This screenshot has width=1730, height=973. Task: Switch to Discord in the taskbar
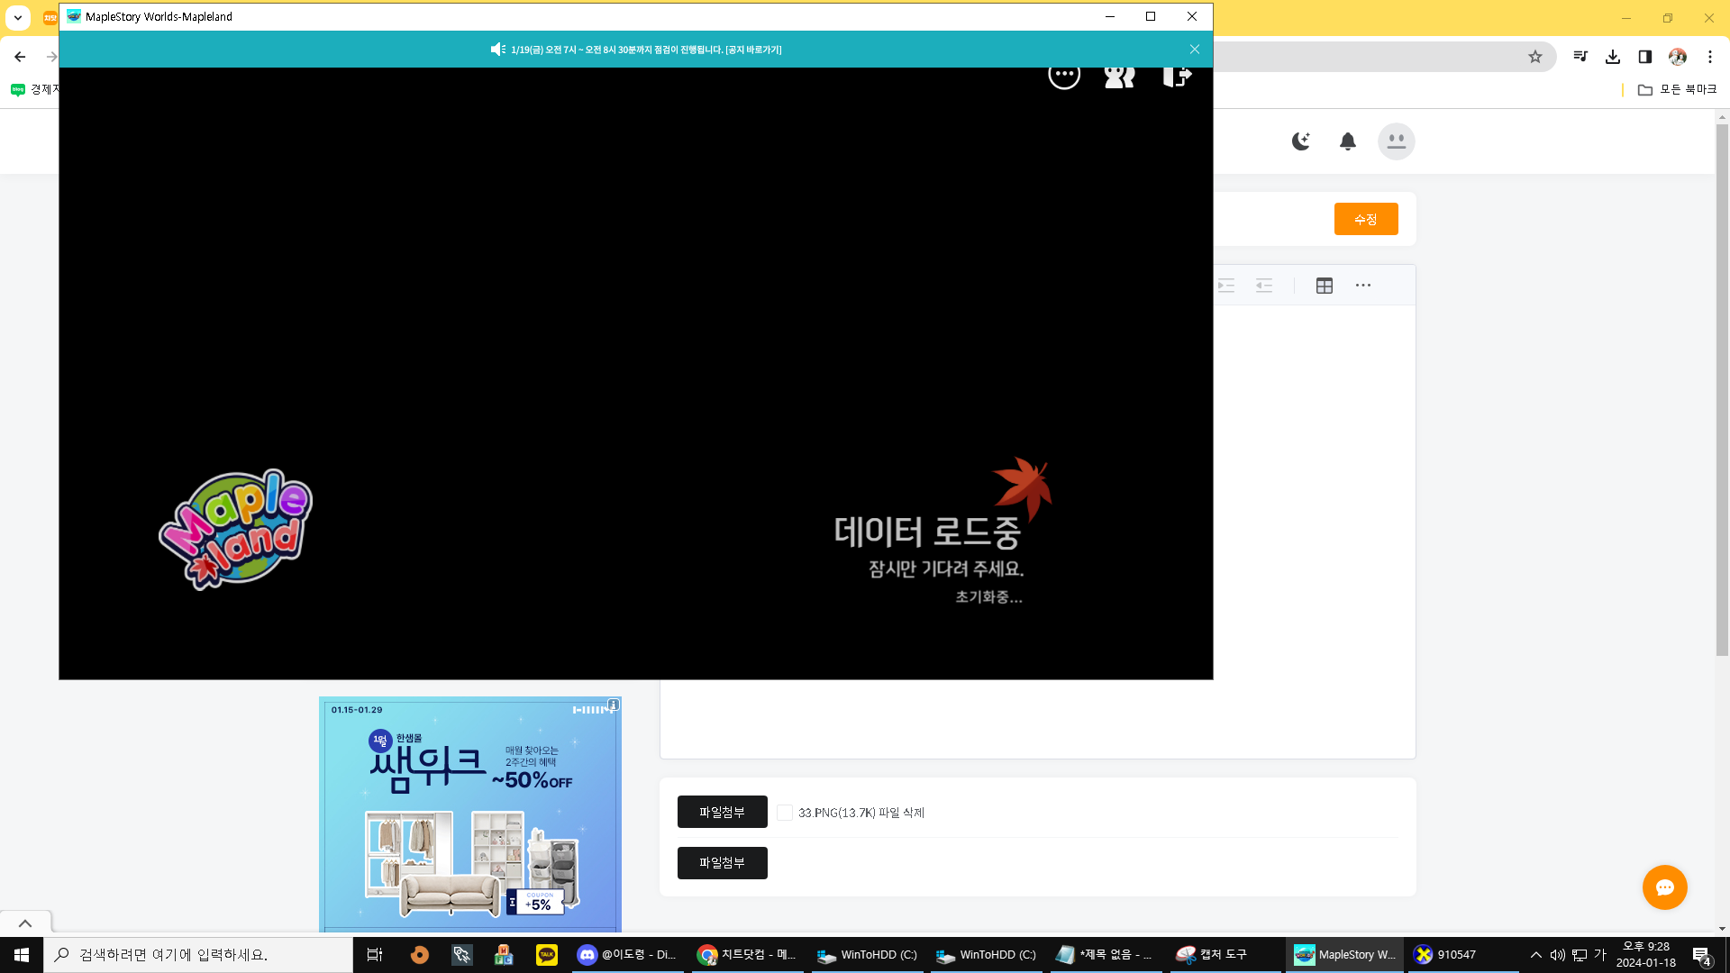pyautogui.click(x=627, y=955)
